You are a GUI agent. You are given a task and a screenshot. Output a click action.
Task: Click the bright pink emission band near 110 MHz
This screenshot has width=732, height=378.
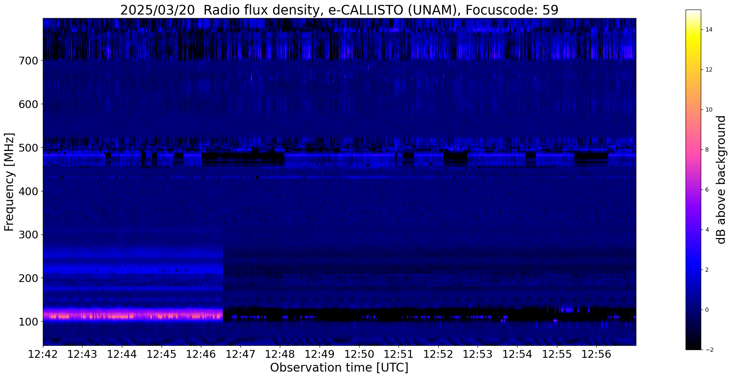[133, 315]
